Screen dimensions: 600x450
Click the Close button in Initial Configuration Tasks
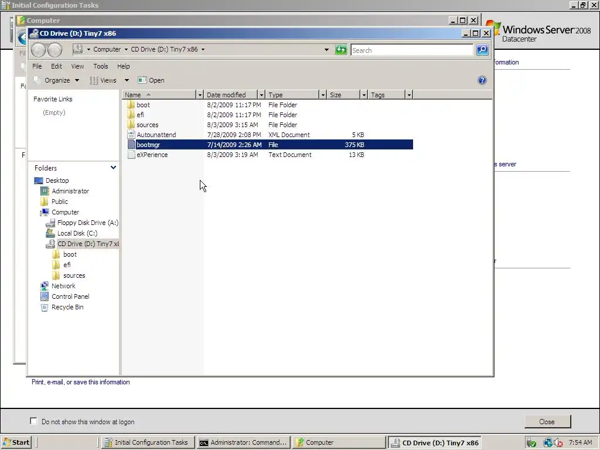coord(547,421)
